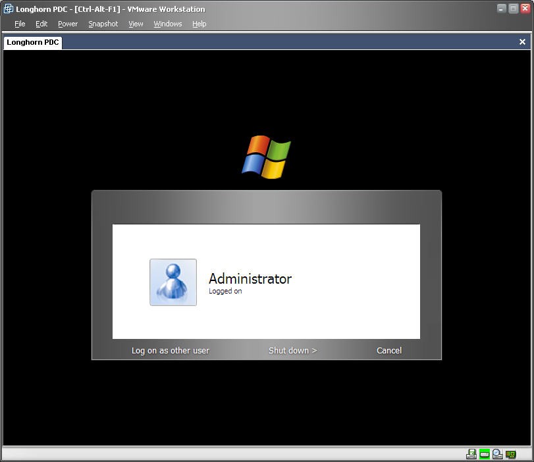
Task: Click the CD-ROM drive status icon
Action: pyautogui.click(x=498, y=454)
